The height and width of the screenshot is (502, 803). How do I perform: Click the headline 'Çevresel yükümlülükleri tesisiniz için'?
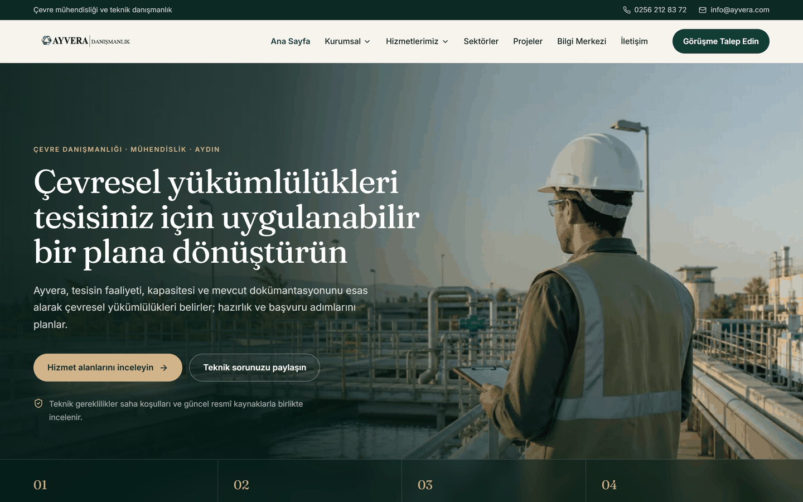[x=226, y=217]
